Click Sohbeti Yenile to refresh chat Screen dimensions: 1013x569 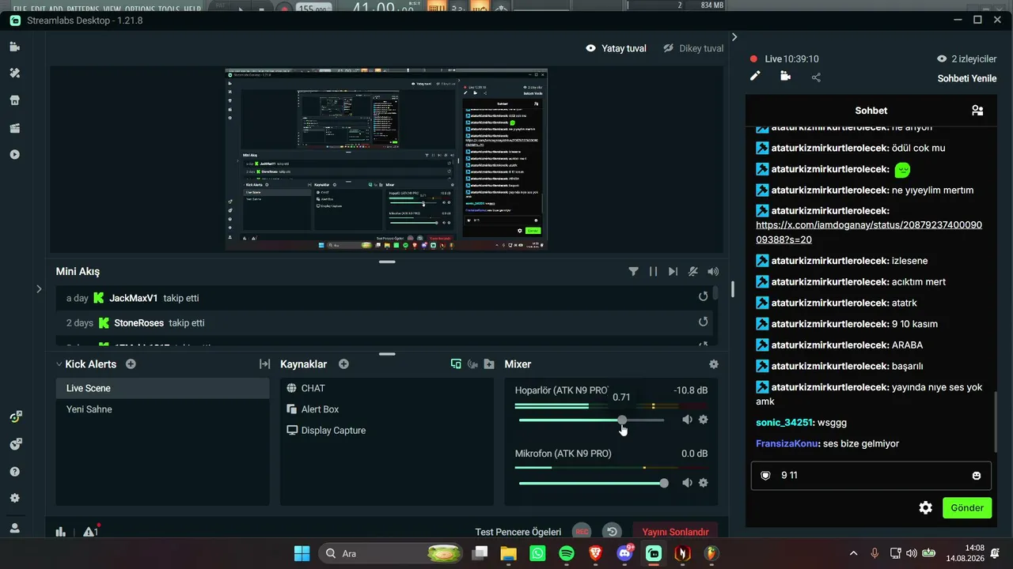[x=967, y=78]
